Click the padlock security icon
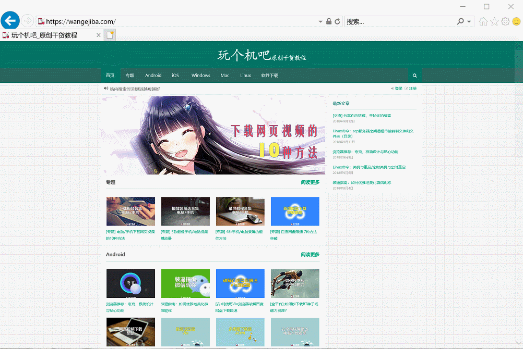This screenshot has height=349, width=523. [329, 21]
